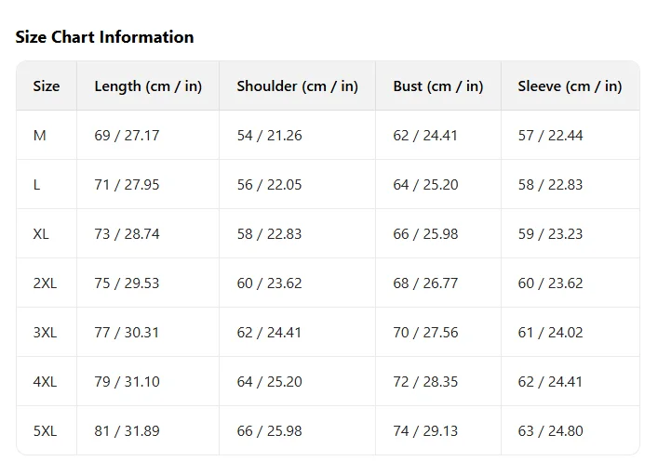658x461 pixels.
Task: Click the L size row label
Action: (x=36, y=185)
